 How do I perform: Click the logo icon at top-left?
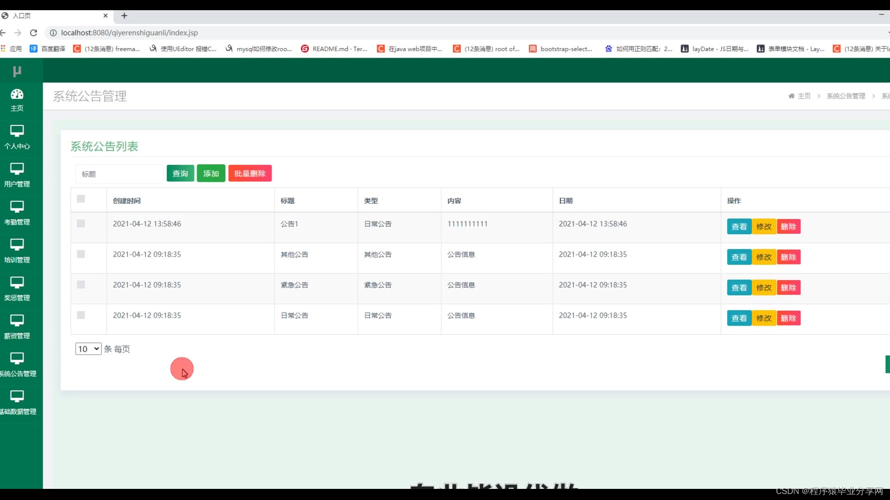(17, 71)
